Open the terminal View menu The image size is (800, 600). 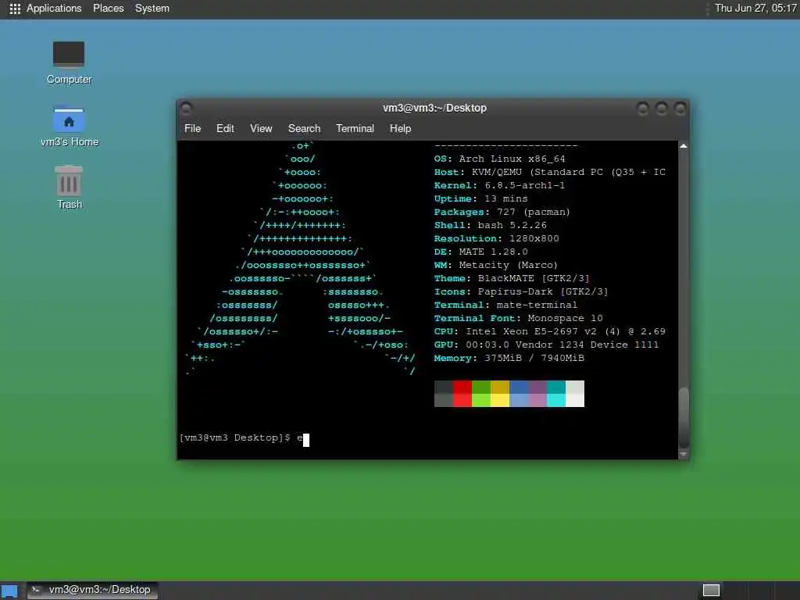tap(261, 129)
